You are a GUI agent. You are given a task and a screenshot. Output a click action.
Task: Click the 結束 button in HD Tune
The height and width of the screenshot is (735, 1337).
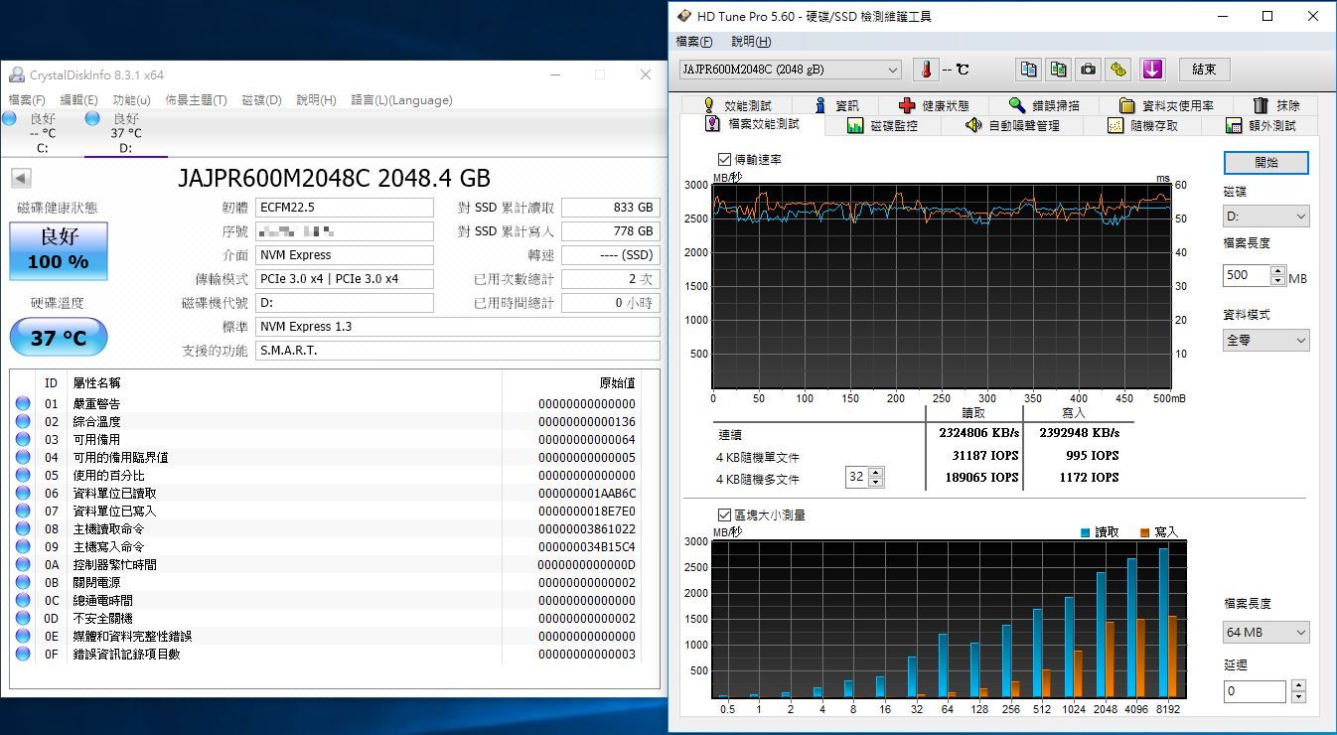pos(1204,70)
